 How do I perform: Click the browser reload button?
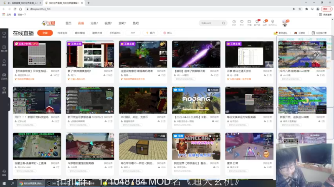(15, 9)
